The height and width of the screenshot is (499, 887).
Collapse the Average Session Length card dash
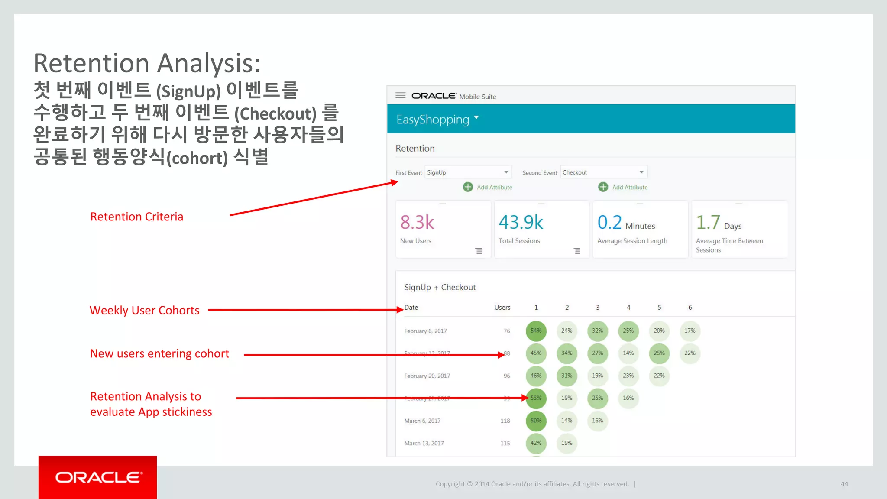click(640, 204)
